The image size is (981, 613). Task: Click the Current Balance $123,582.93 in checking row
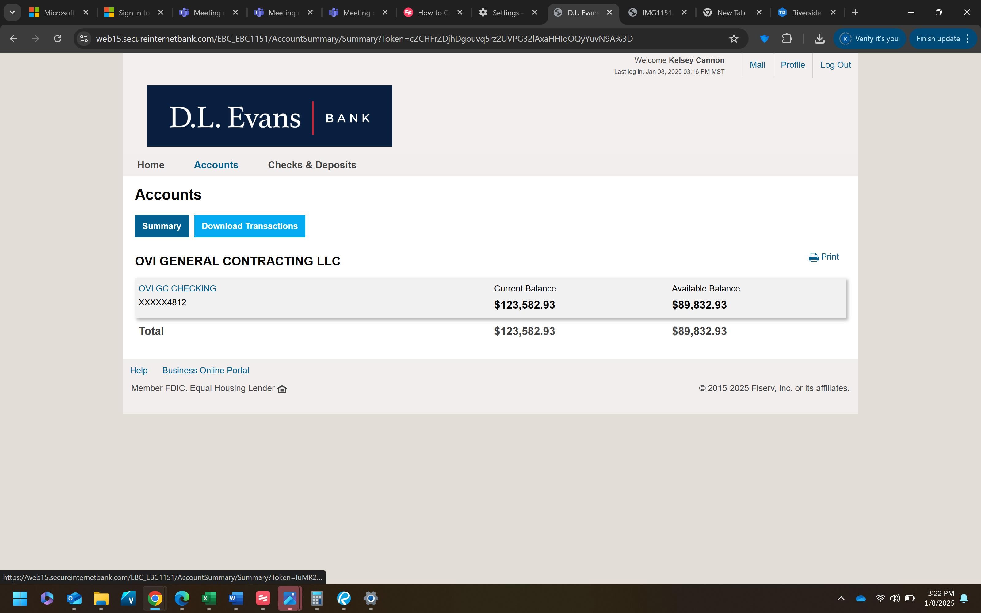pos(525,305)
